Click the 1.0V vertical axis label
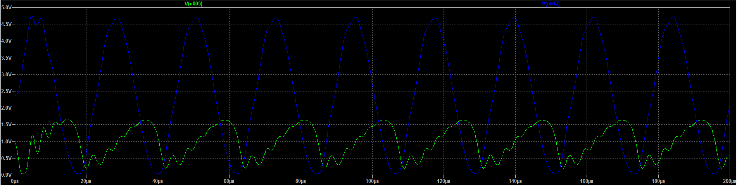Screen dimensions: 737x186 pos(6,142)
